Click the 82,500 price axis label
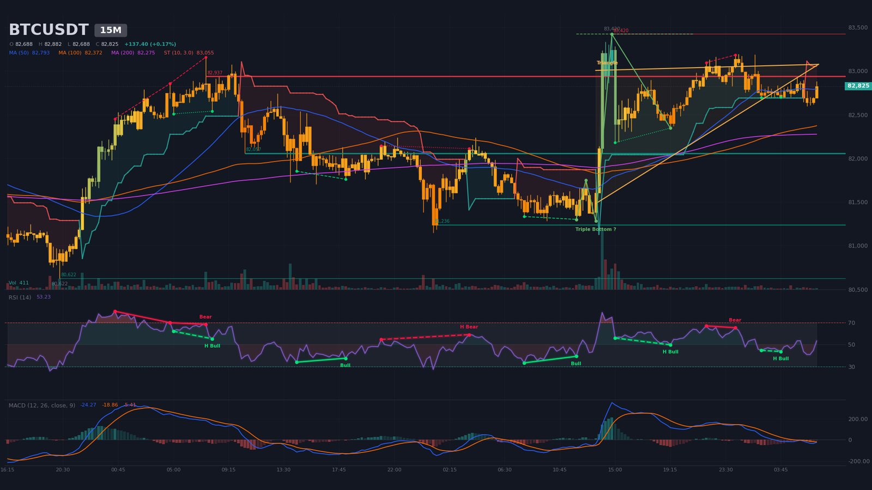The height and width of the screenshot is (490, 872). [x=858, y=115]
